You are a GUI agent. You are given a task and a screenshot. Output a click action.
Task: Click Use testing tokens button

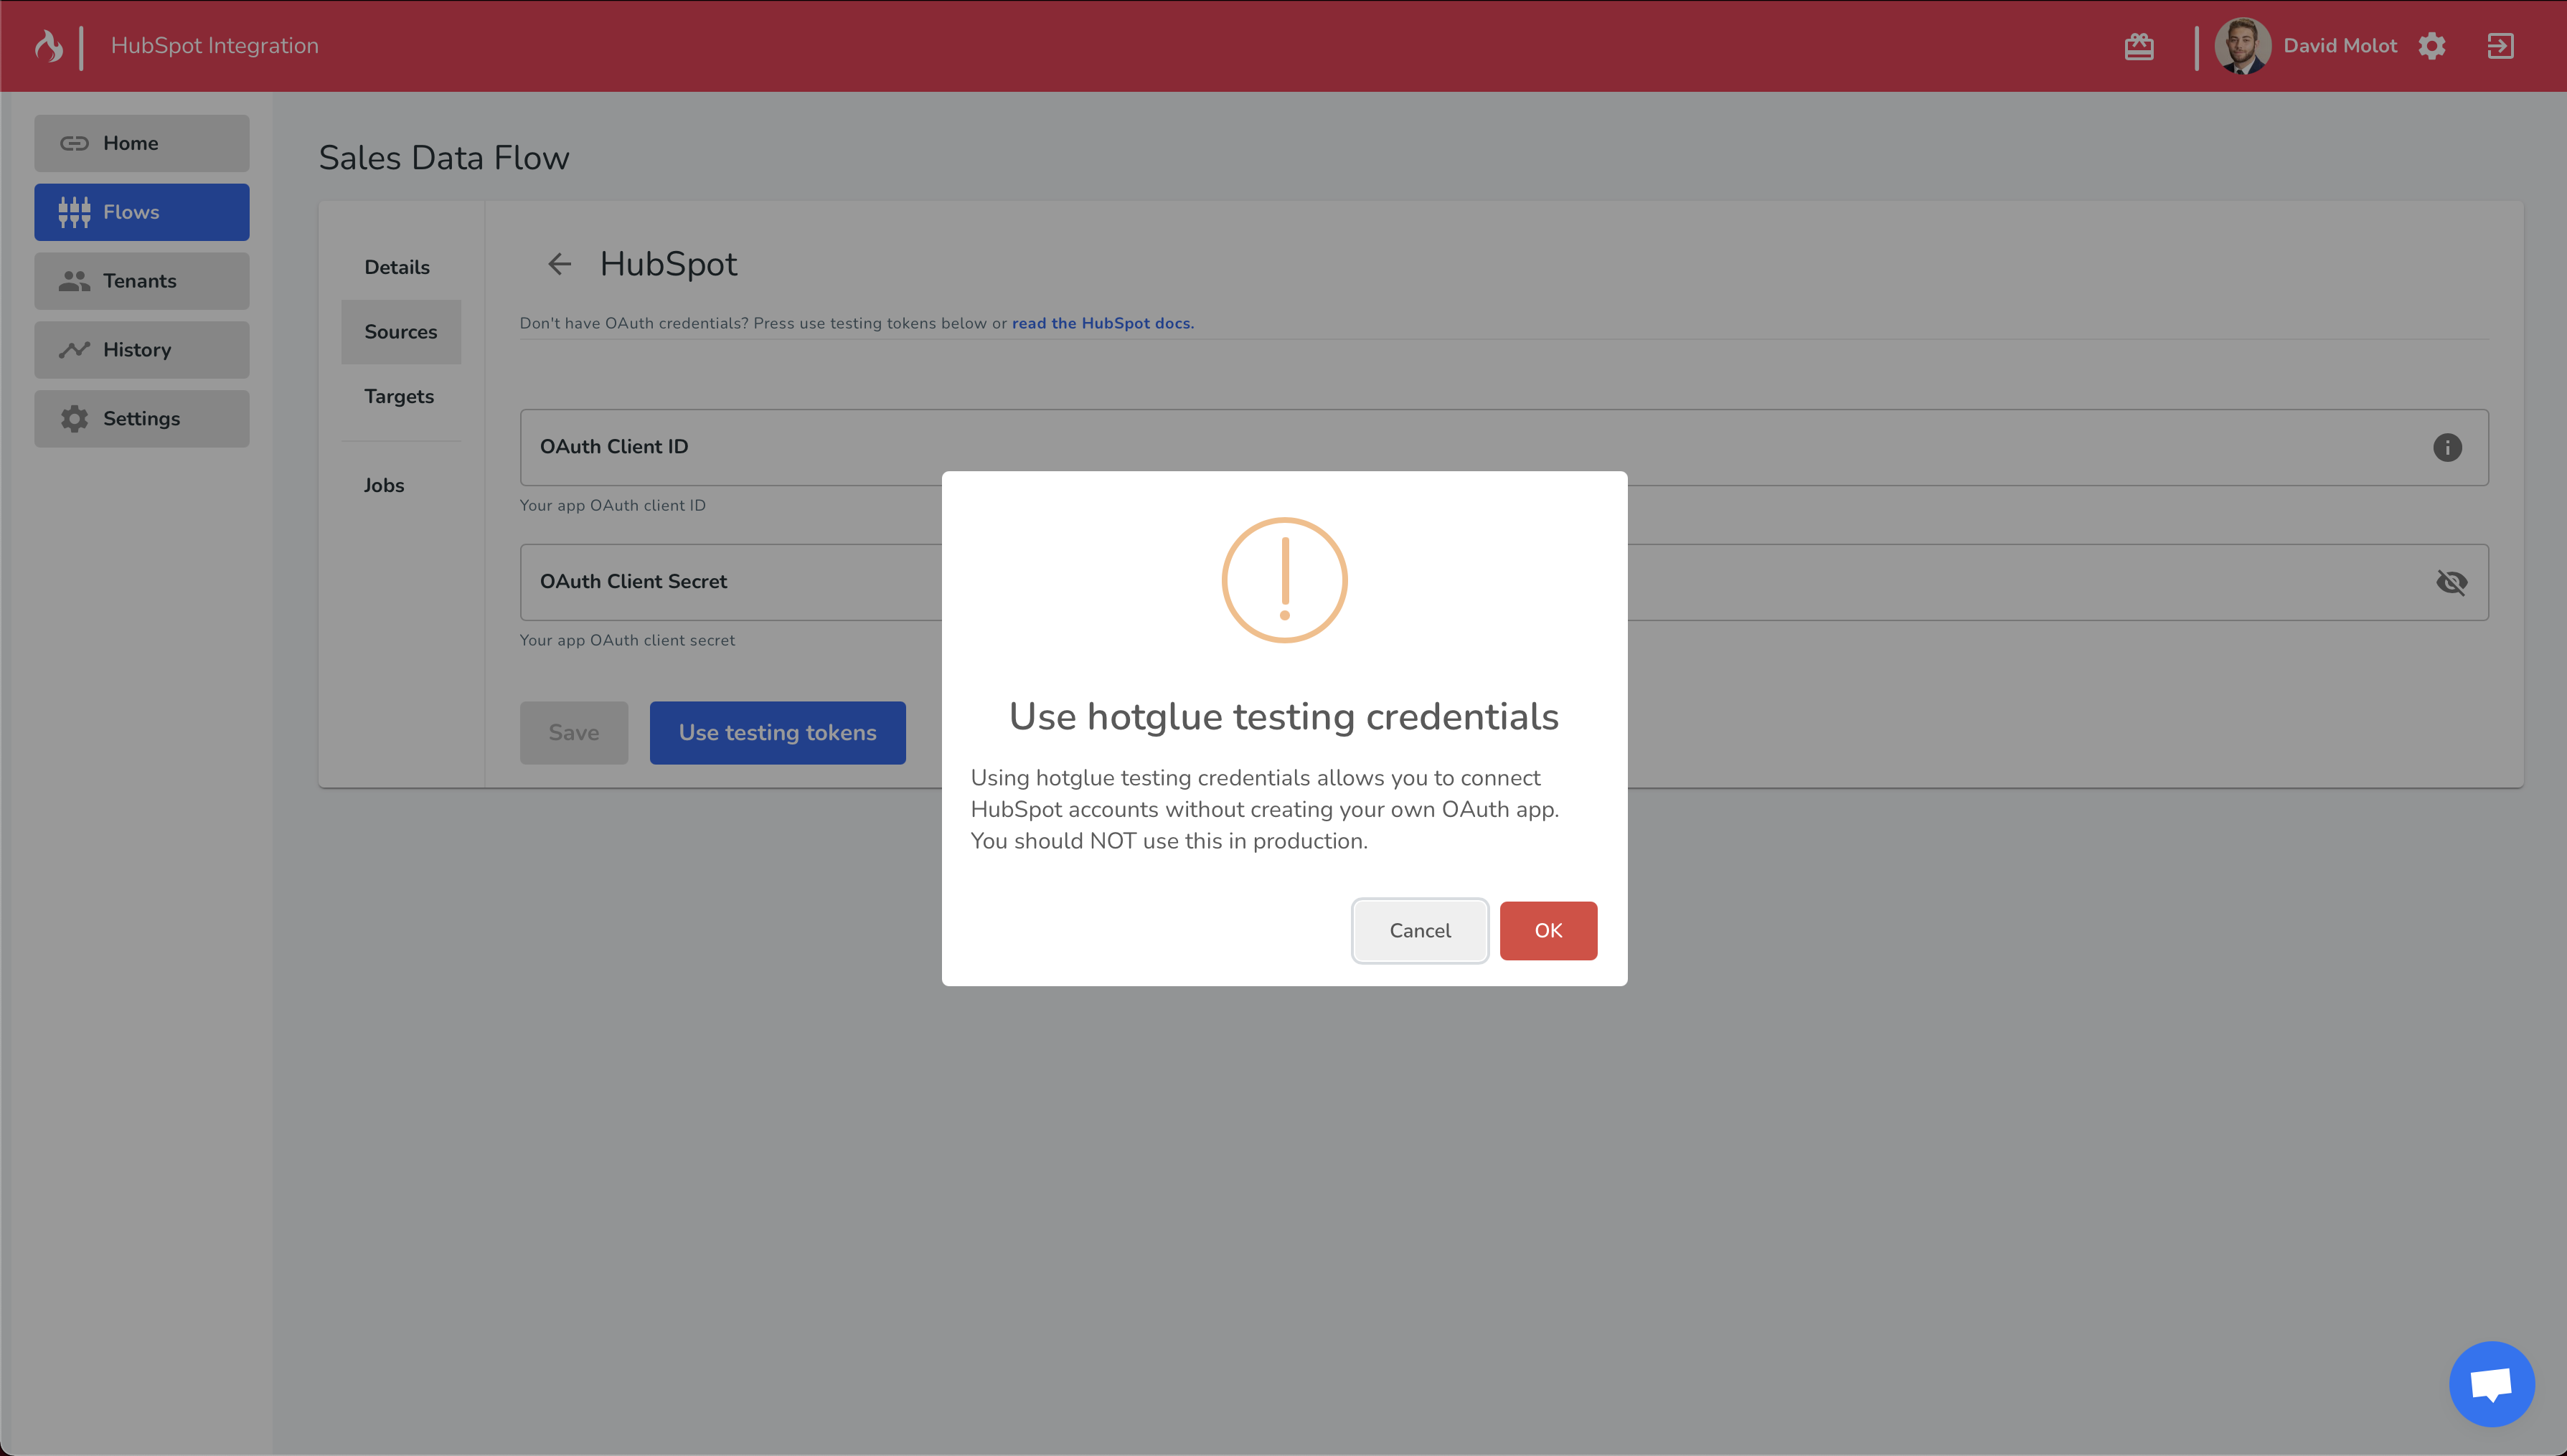click(777, 733)
